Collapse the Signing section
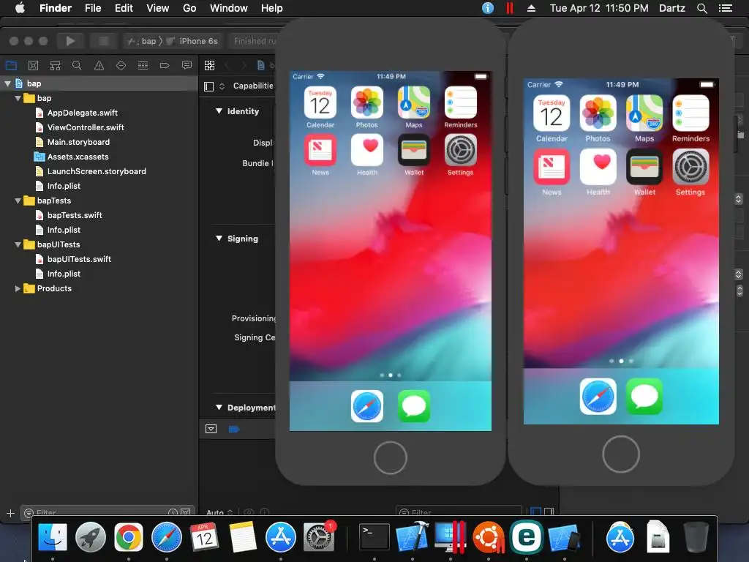The height and width of the screenshot is (562, 749). tap(219, 239)
